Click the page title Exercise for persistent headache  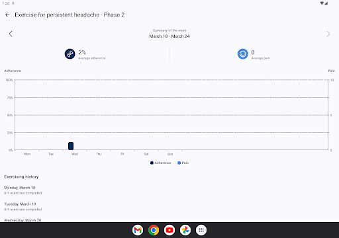[70, 15]
